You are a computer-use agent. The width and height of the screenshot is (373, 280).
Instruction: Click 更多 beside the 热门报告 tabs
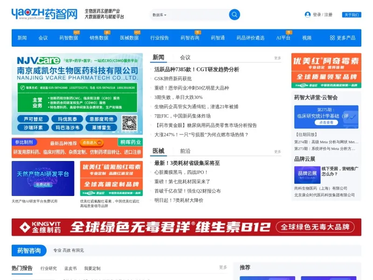223,267
